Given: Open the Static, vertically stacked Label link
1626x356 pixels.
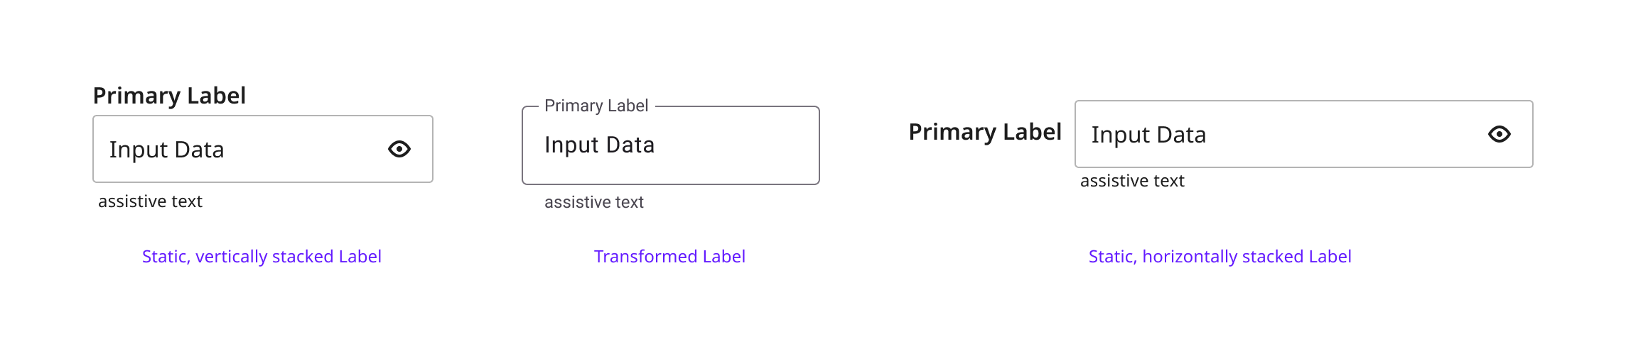Looking at the screenshot, I should (x=262, y=256).
